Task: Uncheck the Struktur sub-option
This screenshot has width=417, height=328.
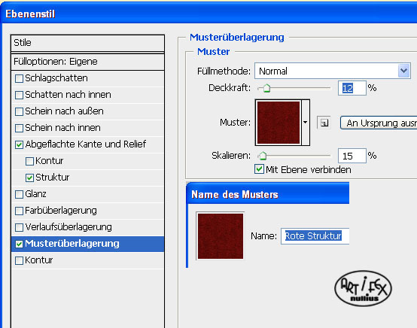Action: coord(29,178)
